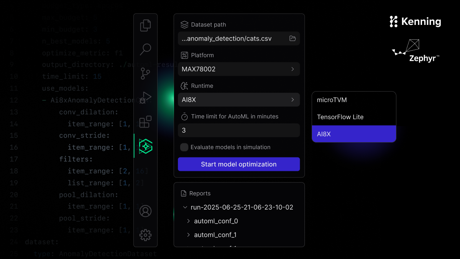The height and width of the screenshot is (259, 460).
Task: Open the AI8X runtime dropdown
Action: coord(238,100)
